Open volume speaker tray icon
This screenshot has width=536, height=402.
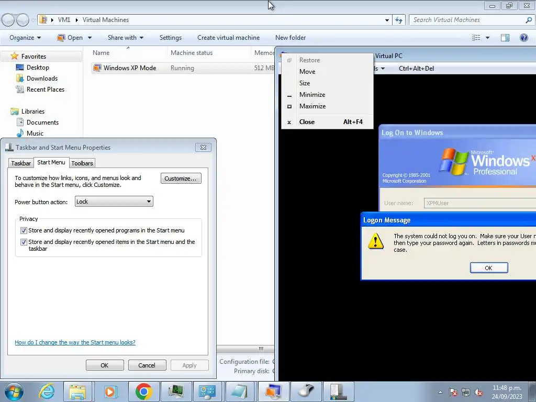pos(478,392)
